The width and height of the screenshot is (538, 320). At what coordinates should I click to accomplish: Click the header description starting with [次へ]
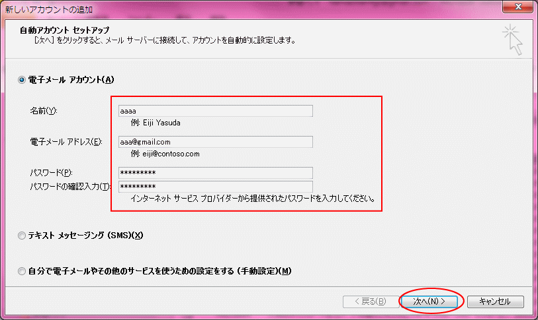point(165,40)
